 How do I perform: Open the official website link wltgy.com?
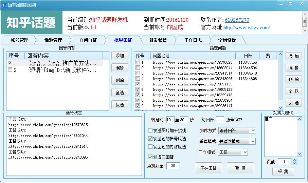(x=247, y=27)
